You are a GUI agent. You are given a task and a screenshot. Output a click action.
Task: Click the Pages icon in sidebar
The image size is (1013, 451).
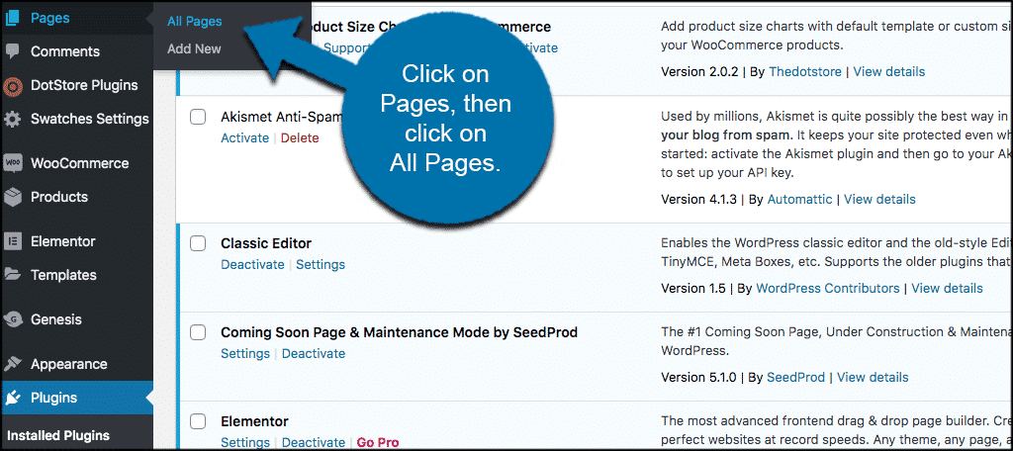(12, 18)
